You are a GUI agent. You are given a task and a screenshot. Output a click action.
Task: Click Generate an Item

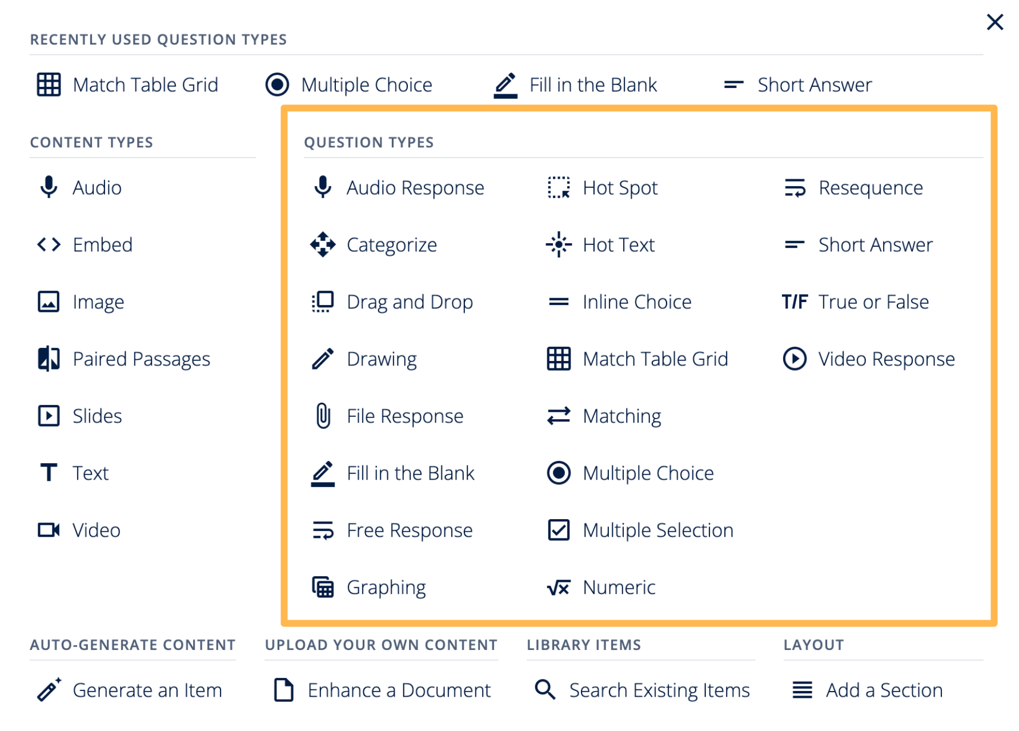tap(147, 690)
